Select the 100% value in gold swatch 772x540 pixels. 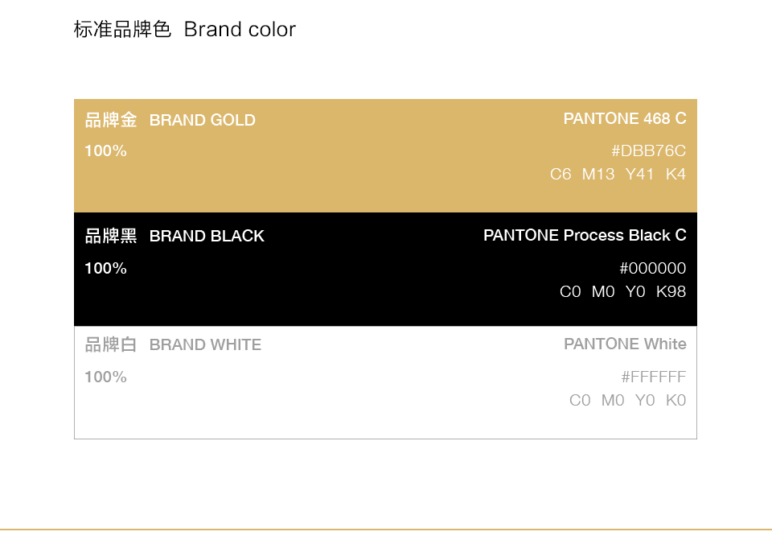[105, 151]
